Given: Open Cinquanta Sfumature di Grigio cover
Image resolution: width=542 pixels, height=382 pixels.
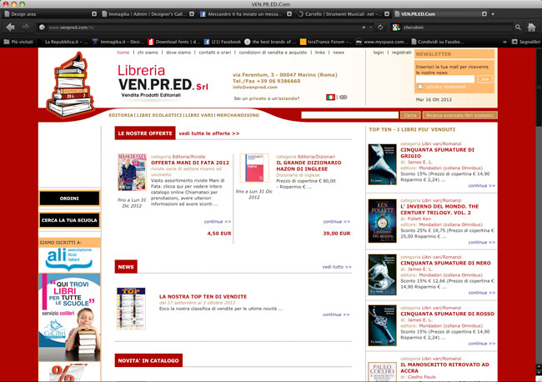Looking at the screenshot, I should click(x=382, y=164).
